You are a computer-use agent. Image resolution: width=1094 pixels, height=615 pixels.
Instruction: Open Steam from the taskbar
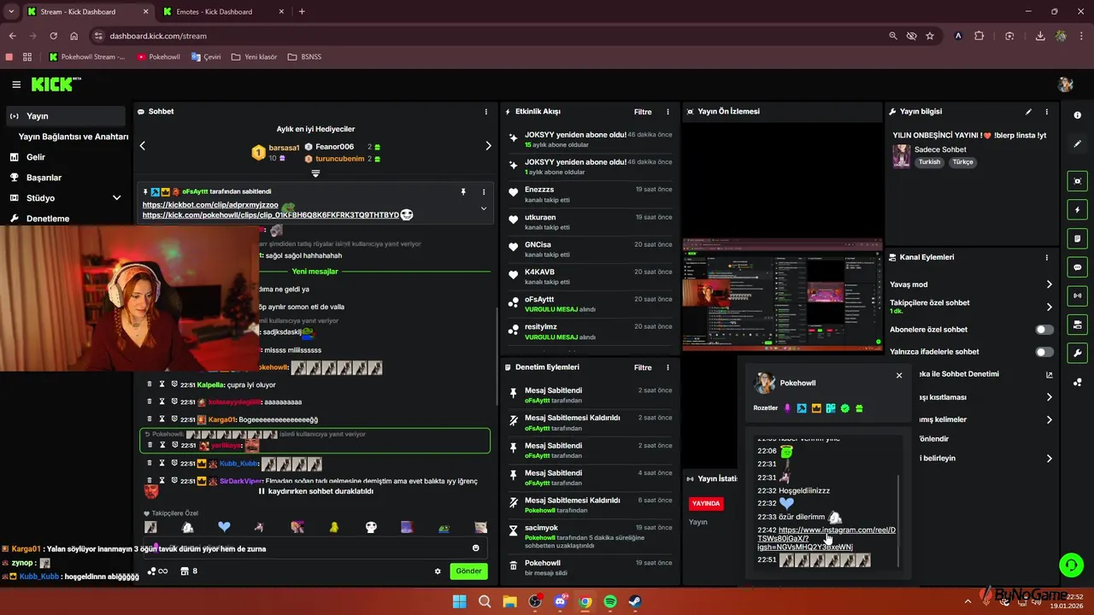coord(635,602)
